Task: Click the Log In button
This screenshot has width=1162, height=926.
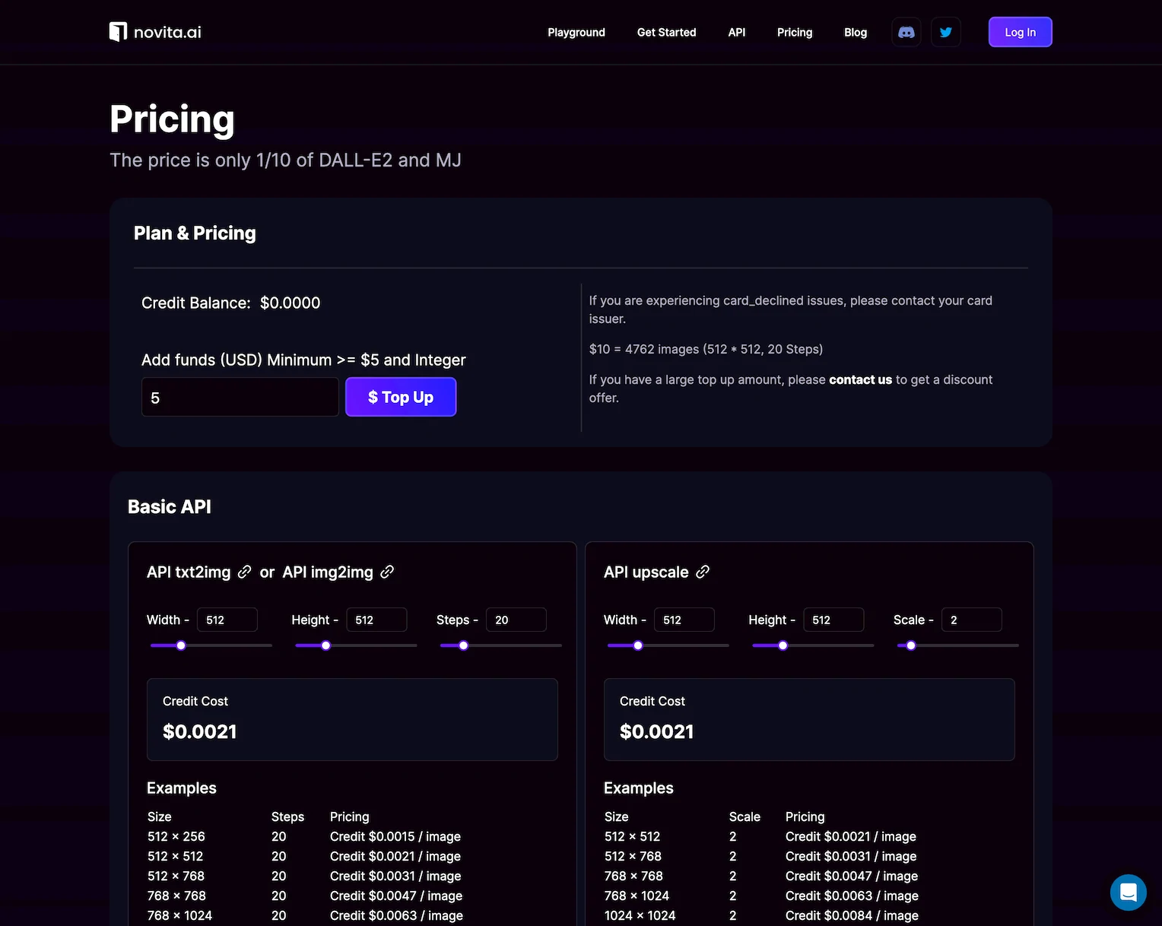Action: coord(1020,32)
